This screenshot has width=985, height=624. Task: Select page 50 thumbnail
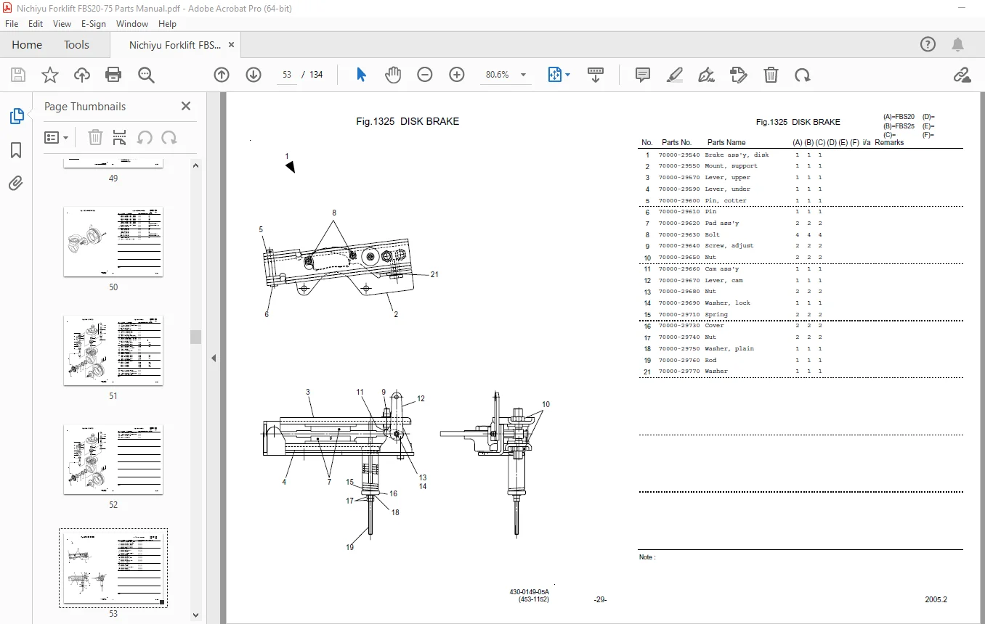coord(113,242)
